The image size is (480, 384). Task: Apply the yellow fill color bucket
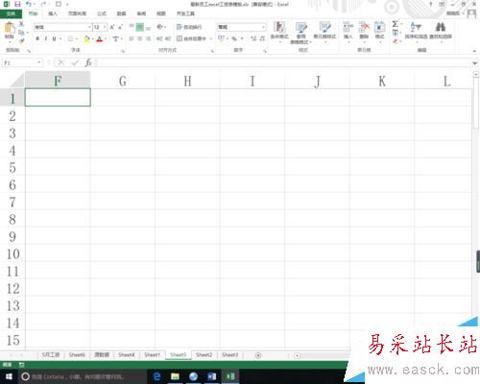[86, 39]
